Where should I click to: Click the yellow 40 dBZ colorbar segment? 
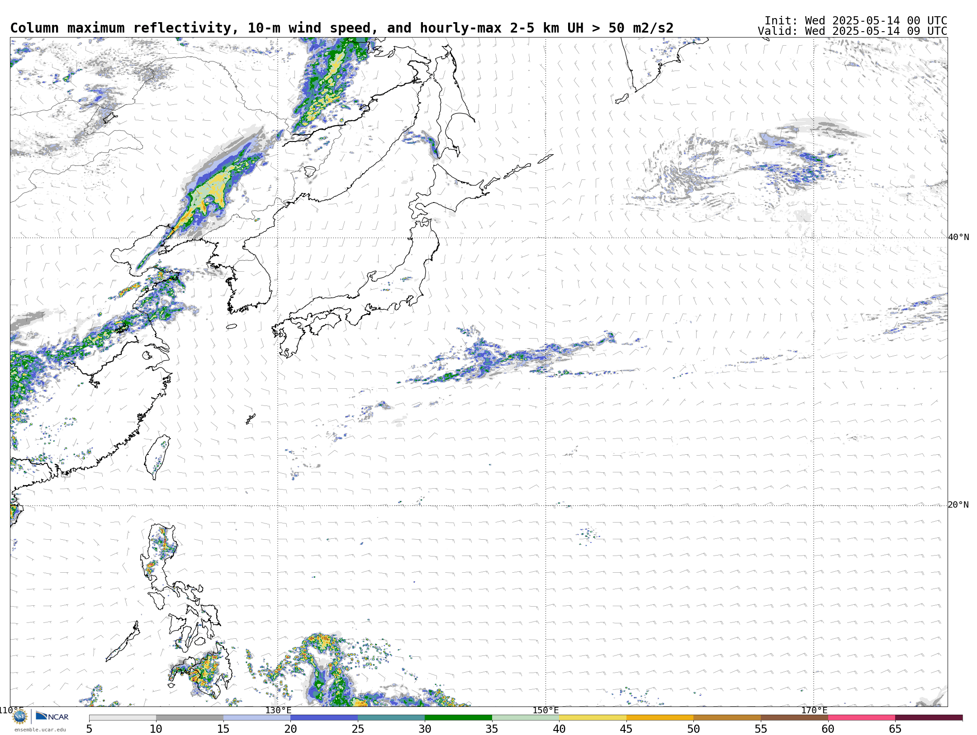pyautogui.click(x=593, y=718)
